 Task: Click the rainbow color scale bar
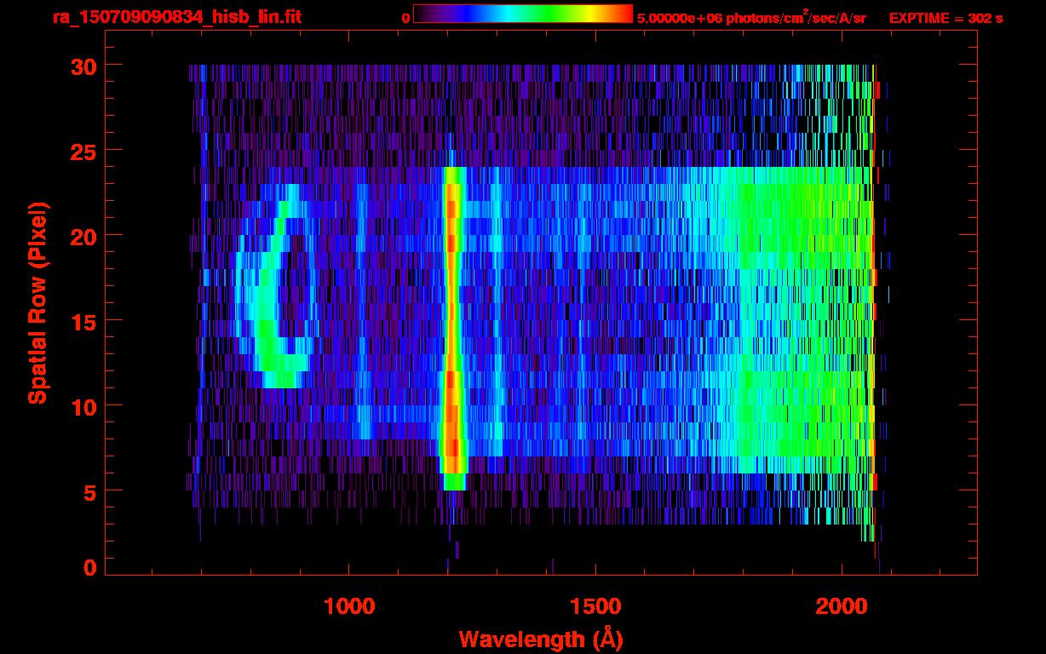(x=523, y=14)
